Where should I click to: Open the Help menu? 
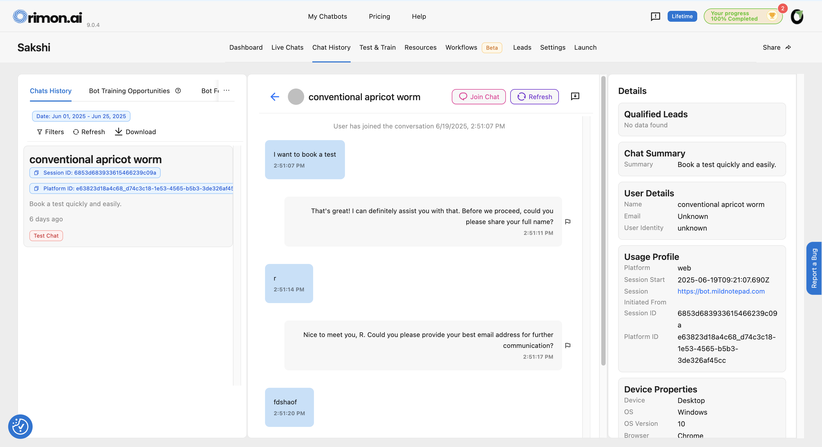pos(419,16)
